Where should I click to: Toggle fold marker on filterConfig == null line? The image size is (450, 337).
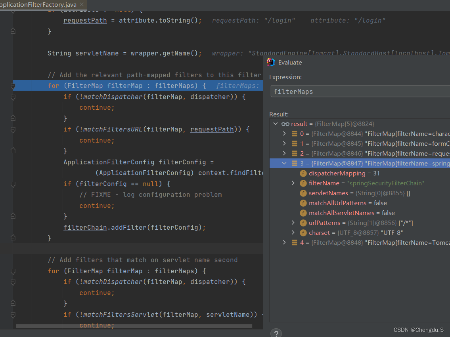coord(13,184)
